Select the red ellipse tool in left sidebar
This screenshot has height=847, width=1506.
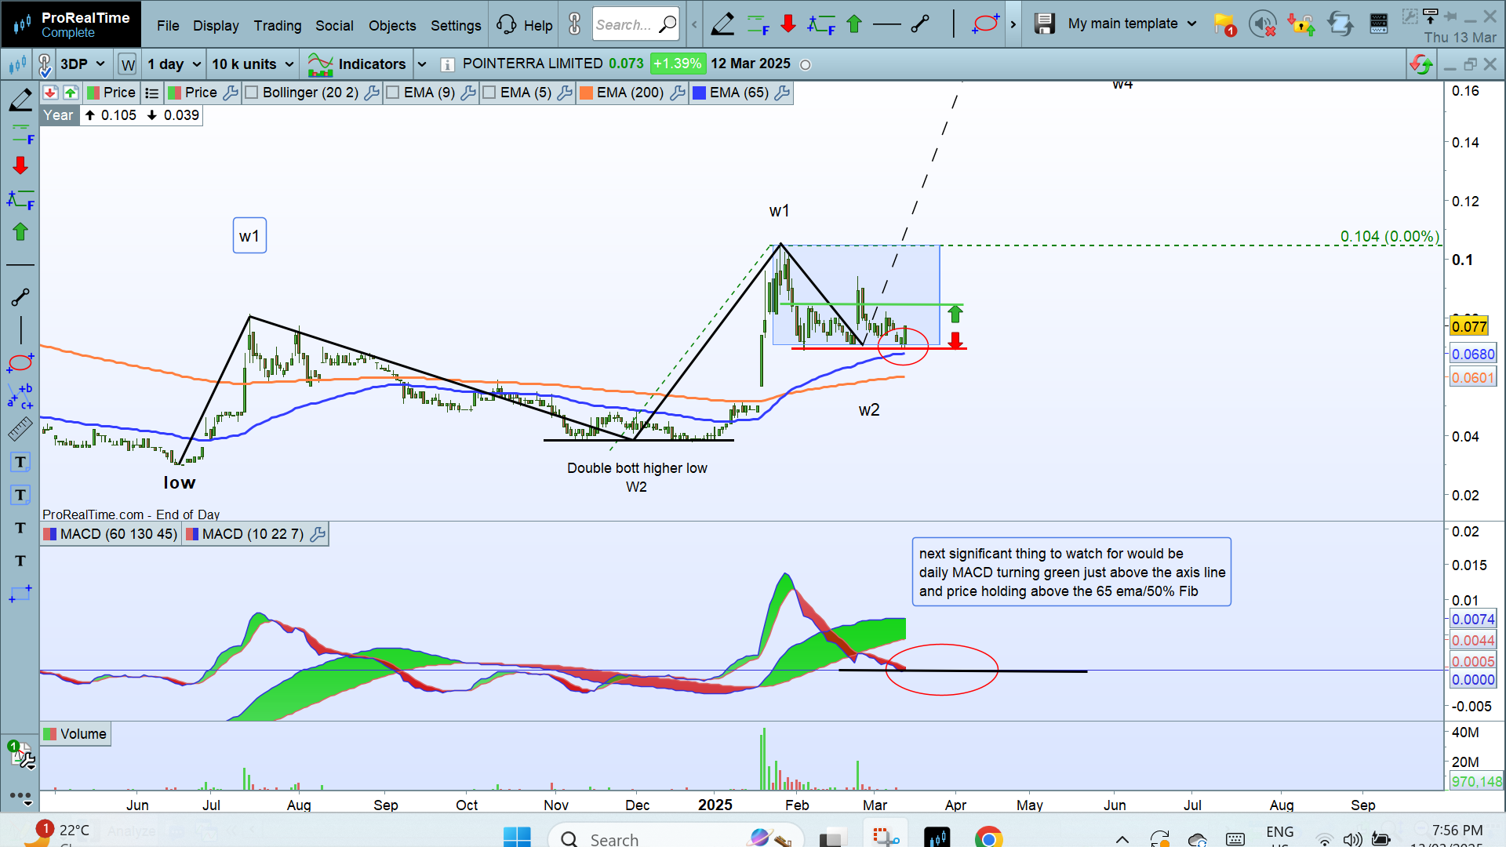coord(20,362)
